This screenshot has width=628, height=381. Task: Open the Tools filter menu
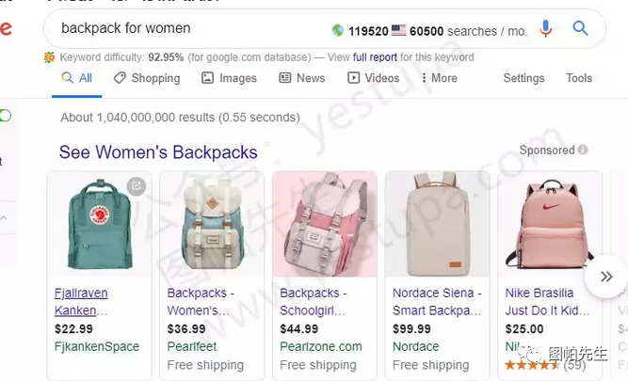[x=579, y=78]
